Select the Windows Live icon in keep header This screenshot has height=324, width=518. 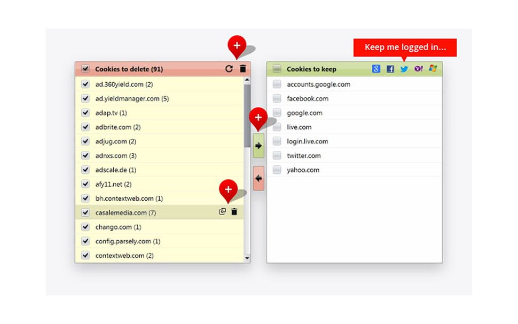click(x=431, y=69)
